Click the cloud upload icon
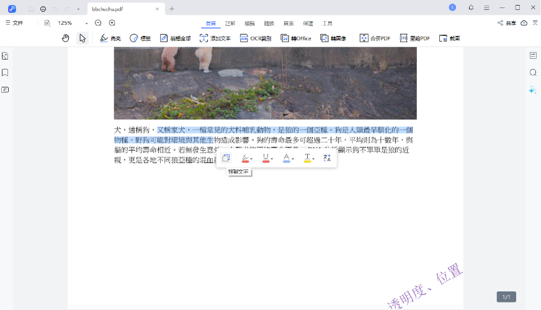 pos(524,23)
